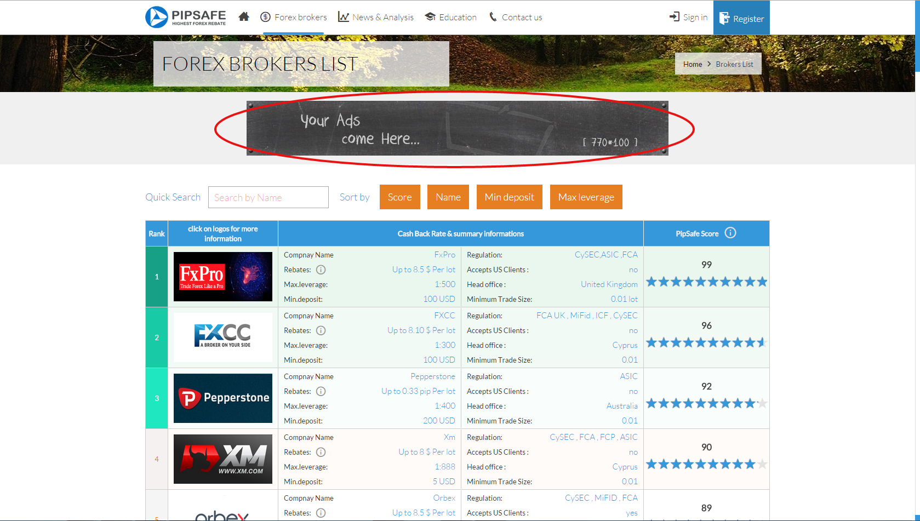Click the 'CySEC,ASIC ,FCA' regulation text

[606, 255]
